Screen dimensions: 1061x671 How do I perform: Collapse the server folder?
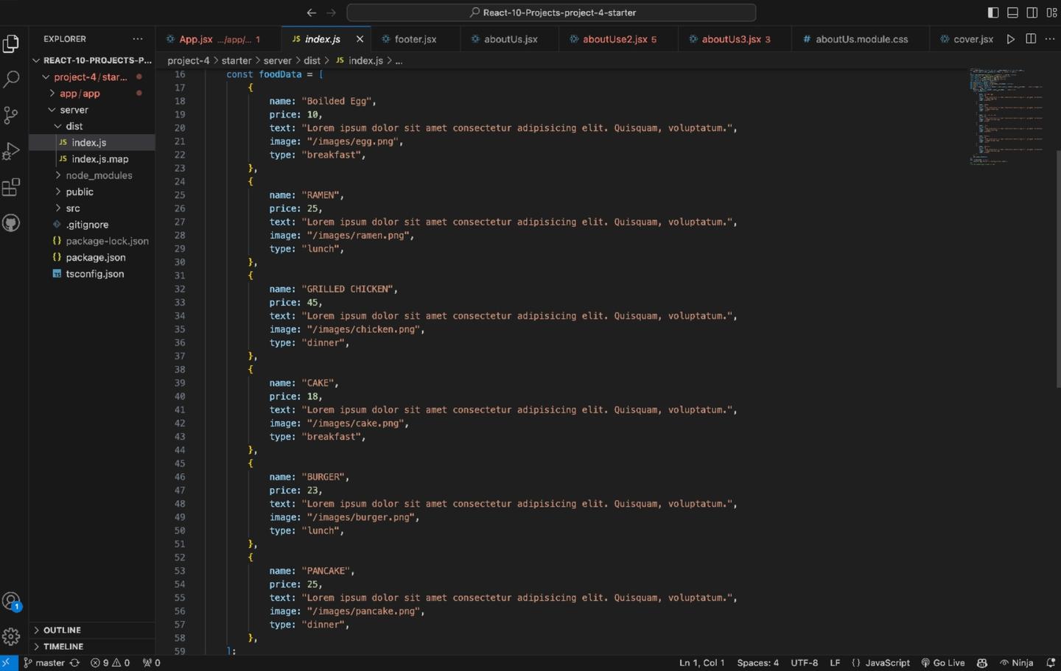tap(92, 110)
